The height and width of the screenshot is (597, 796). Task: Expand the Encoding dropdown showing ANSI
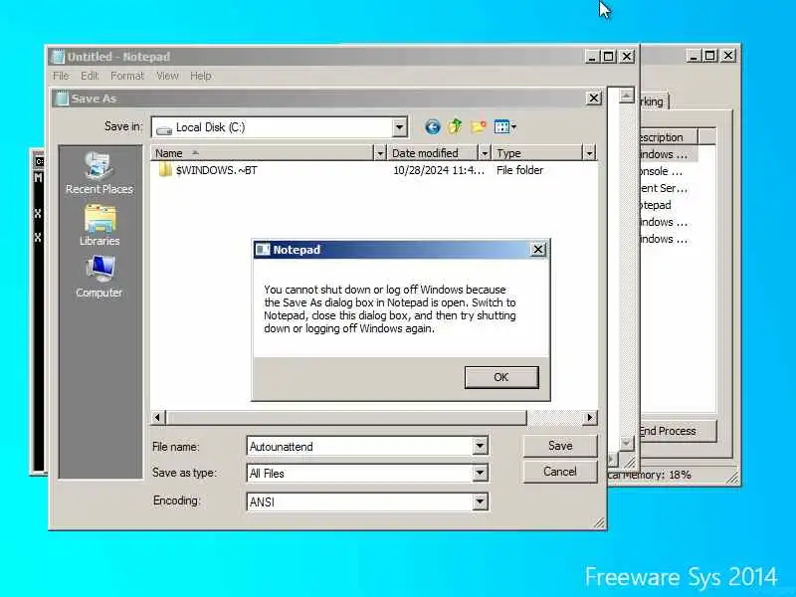(x=480, y=501)
